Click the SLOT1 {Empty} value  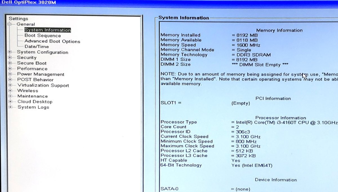[241, 103]
